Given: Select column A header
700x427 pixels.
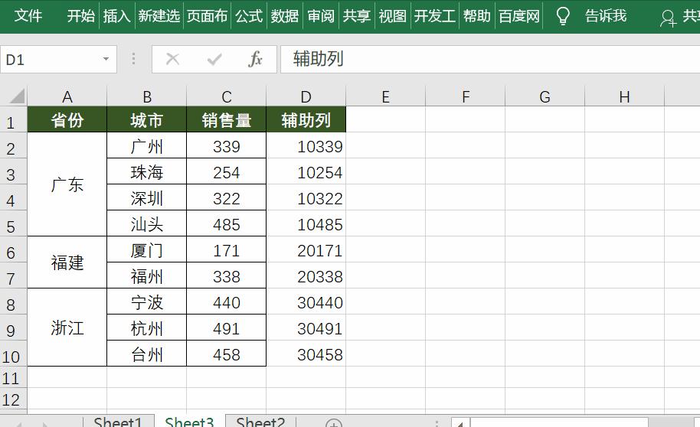Looking at the screenshot, I should [67, 96].
